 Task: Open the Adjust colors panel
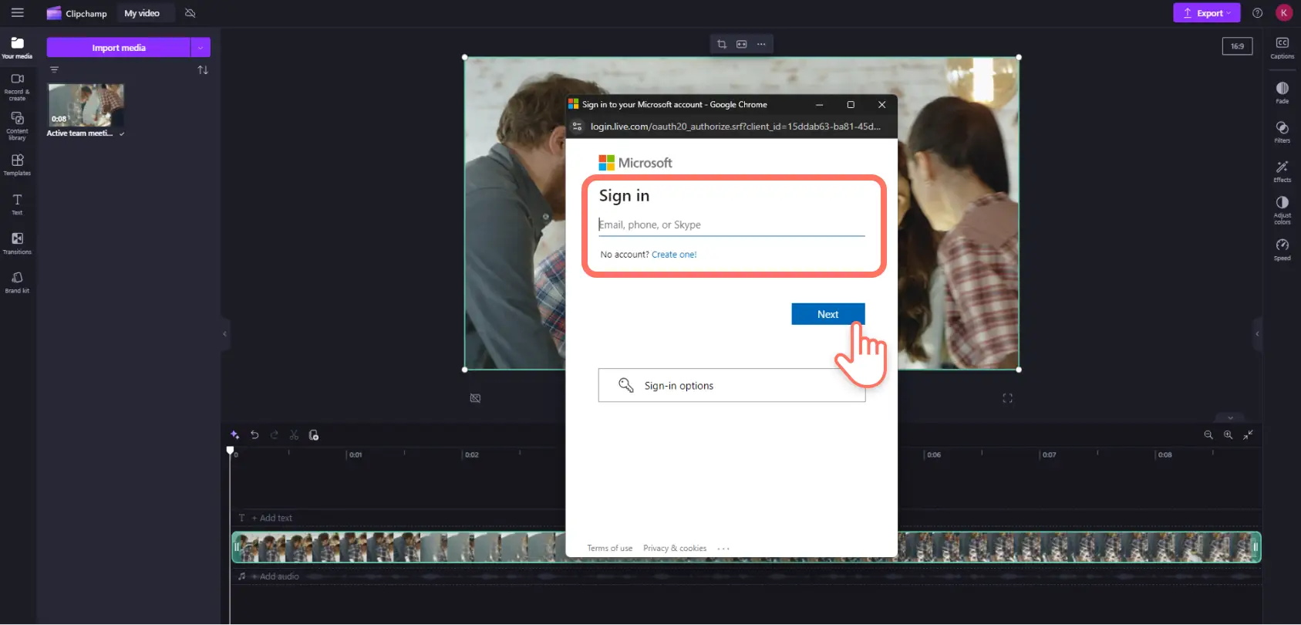[1282, 211]
